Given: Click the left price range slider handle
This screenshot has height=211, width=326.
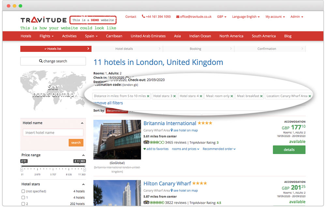Looking at the screenshot, I should click(22, 169).
